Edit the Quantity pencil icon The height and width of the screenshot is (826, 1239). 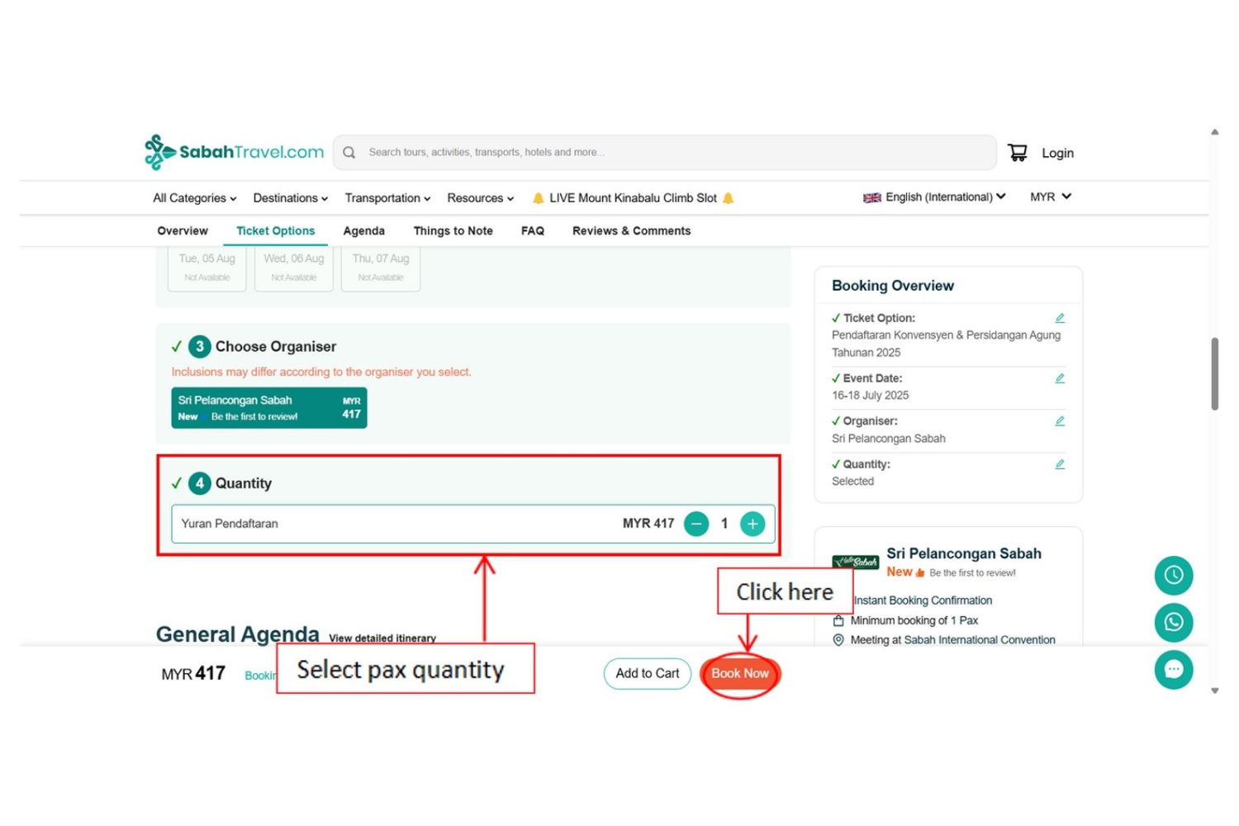click(1060, 464)
